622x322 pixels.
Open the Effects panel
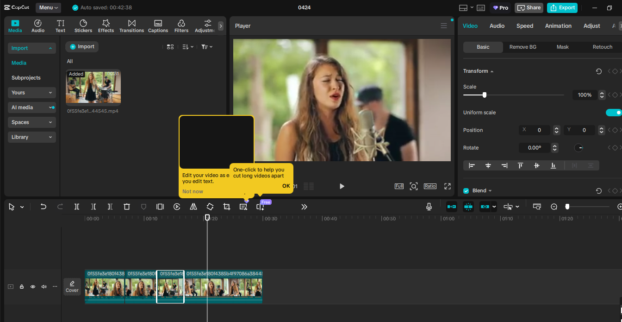106,26
